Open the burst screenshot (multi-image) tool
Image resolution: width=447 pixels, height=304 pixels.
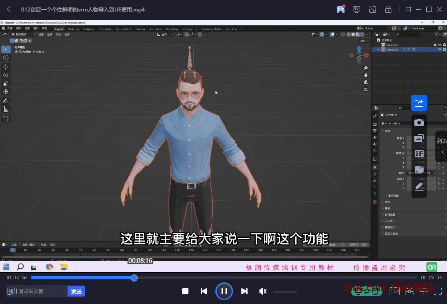[x=419, y=138]
